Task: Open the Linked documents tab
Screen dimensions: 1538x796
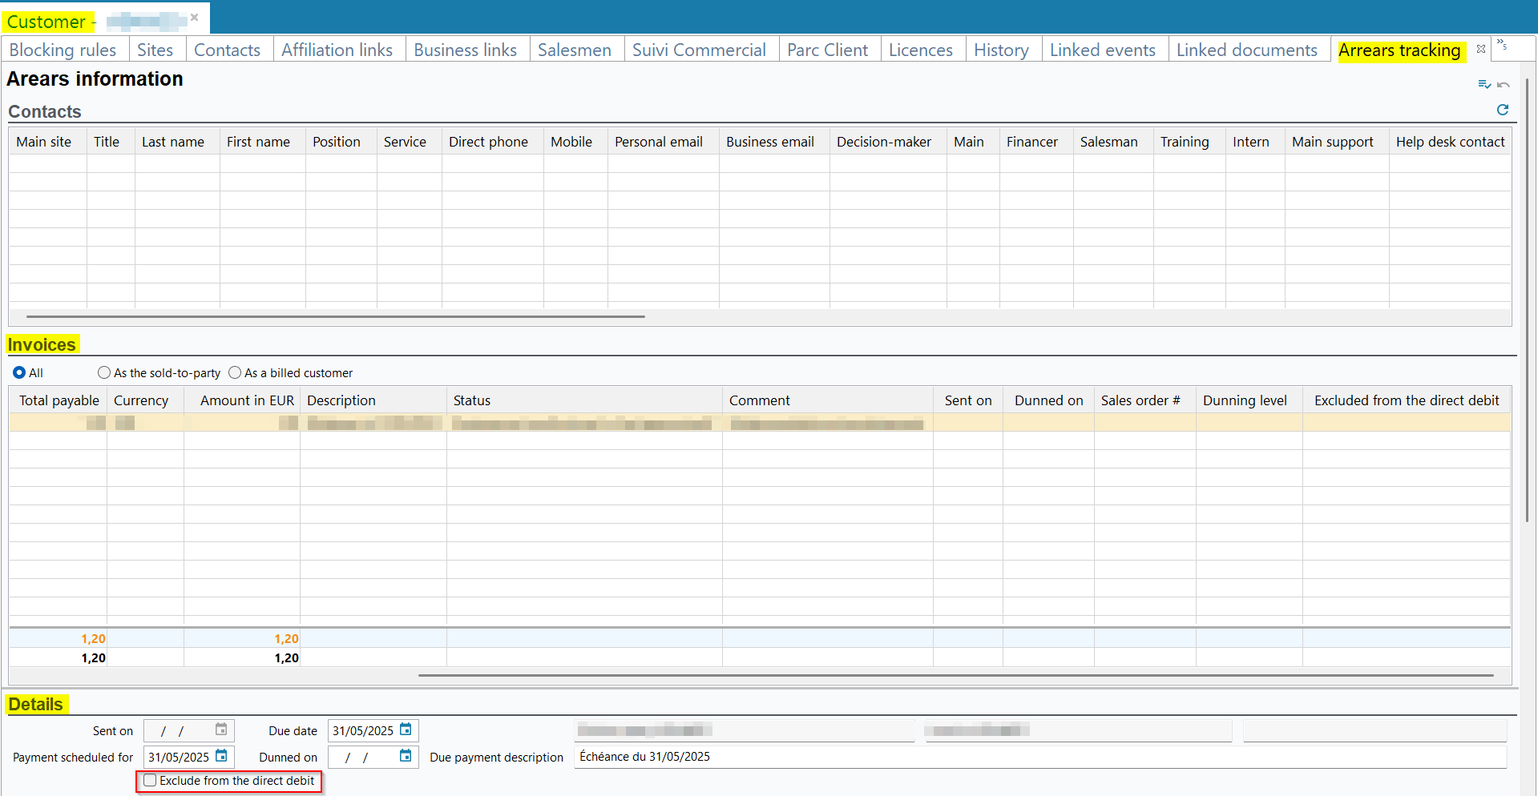Action: click(x=1246, y=50)
